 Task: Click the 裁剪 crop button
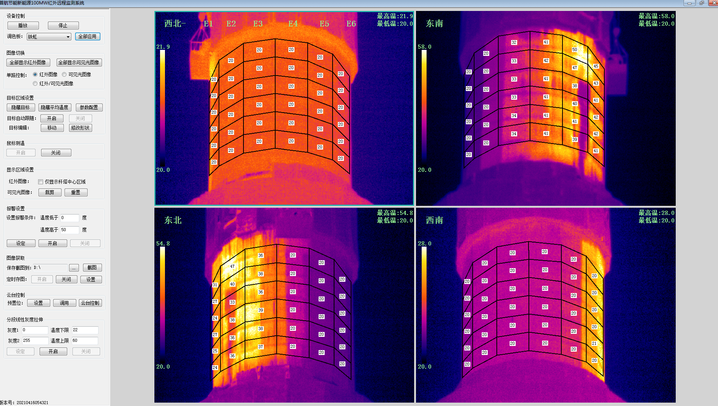tap(50, 192)
